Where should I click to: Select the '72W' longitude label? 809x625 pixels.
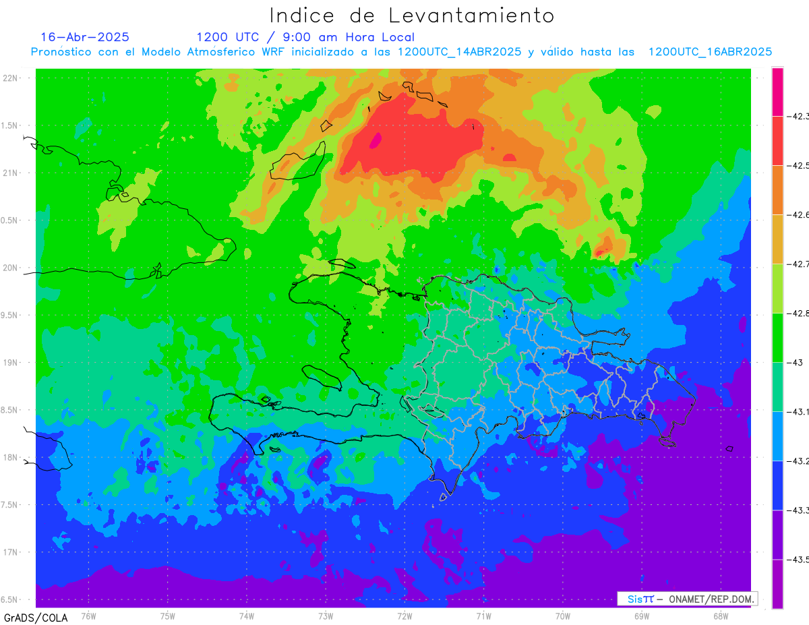click(x=404, y=616)
